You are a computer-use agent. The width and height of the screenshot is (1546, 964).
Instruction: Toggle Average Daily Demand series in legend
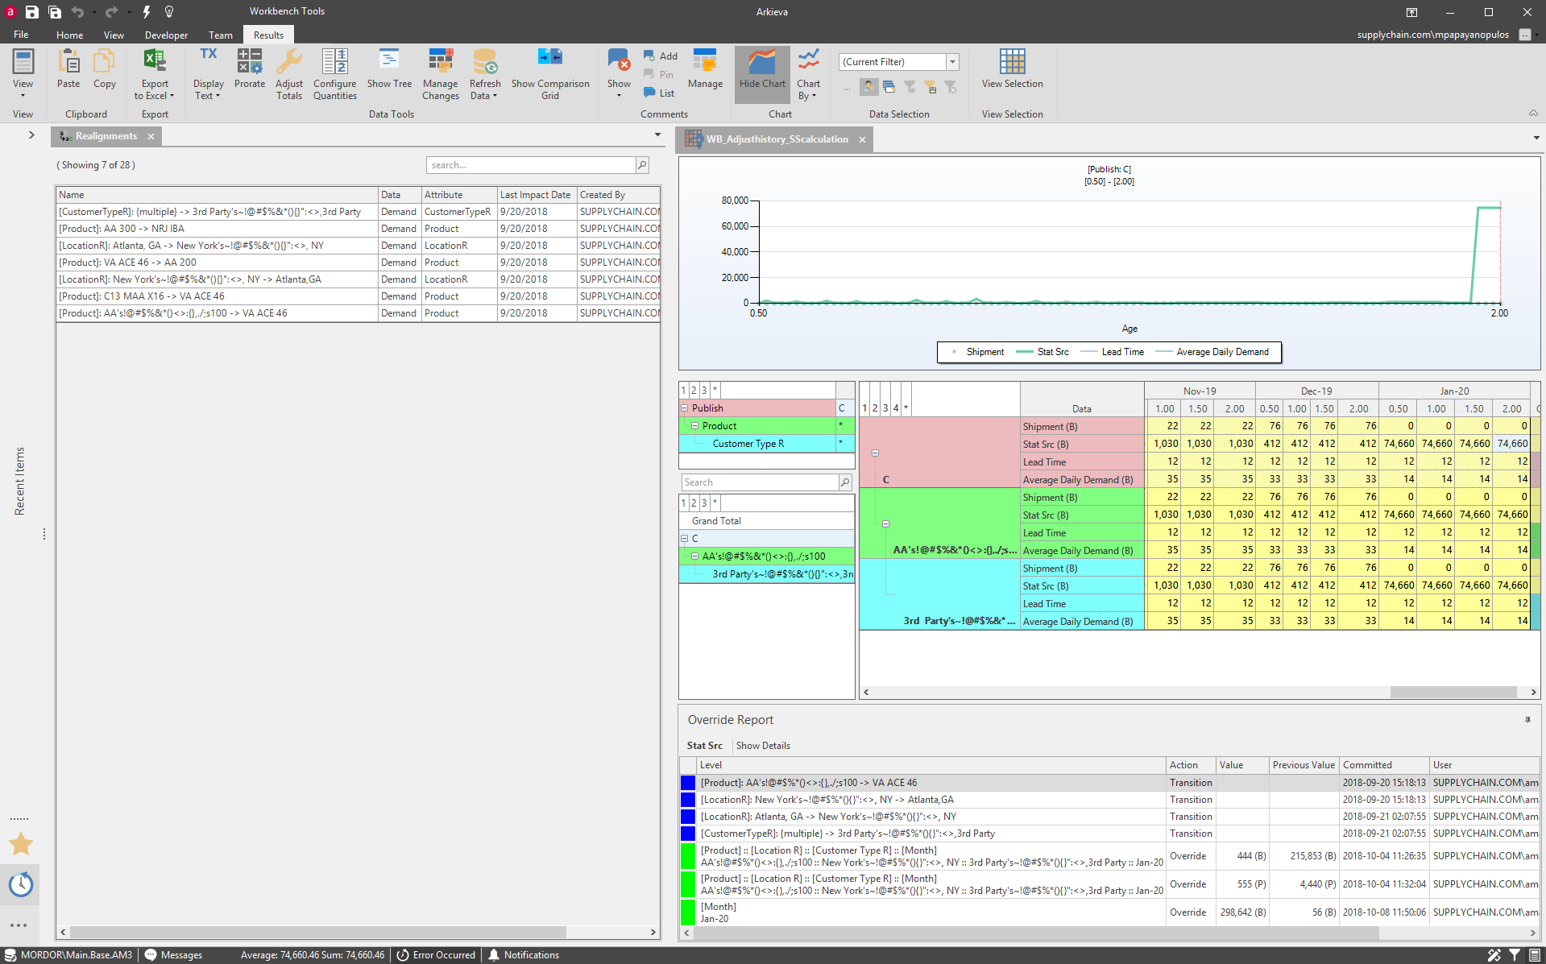pos(1212,352)
